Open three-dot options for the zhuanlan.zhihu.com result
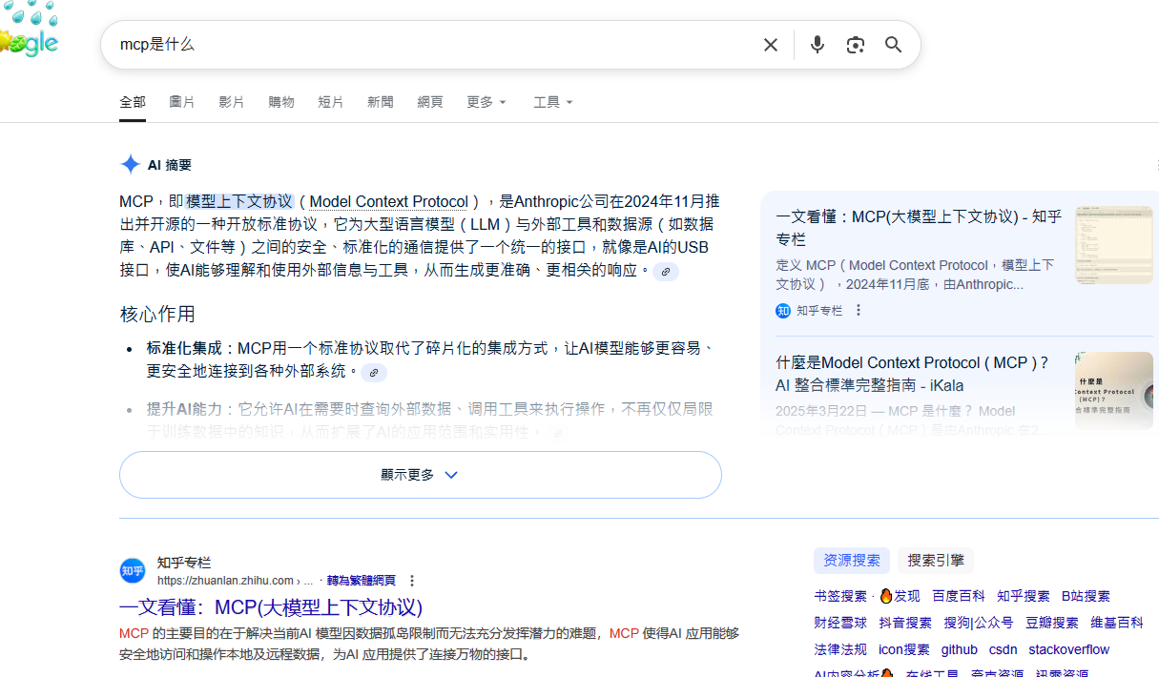 [412, 581]
